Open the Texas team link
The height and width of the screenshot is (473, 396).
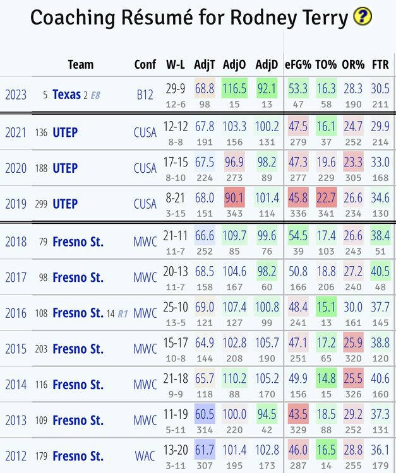(66, 95)
